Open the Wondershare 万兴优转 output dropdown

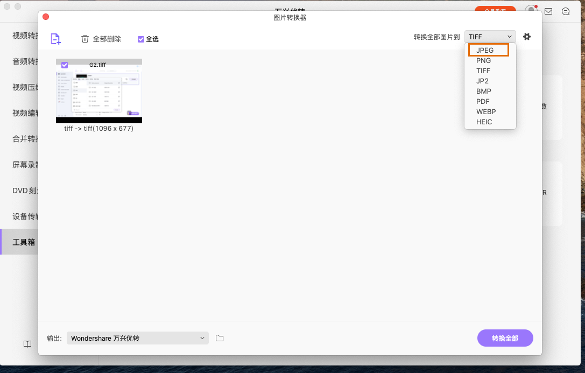pyautogui.click(x=137, y=338)
